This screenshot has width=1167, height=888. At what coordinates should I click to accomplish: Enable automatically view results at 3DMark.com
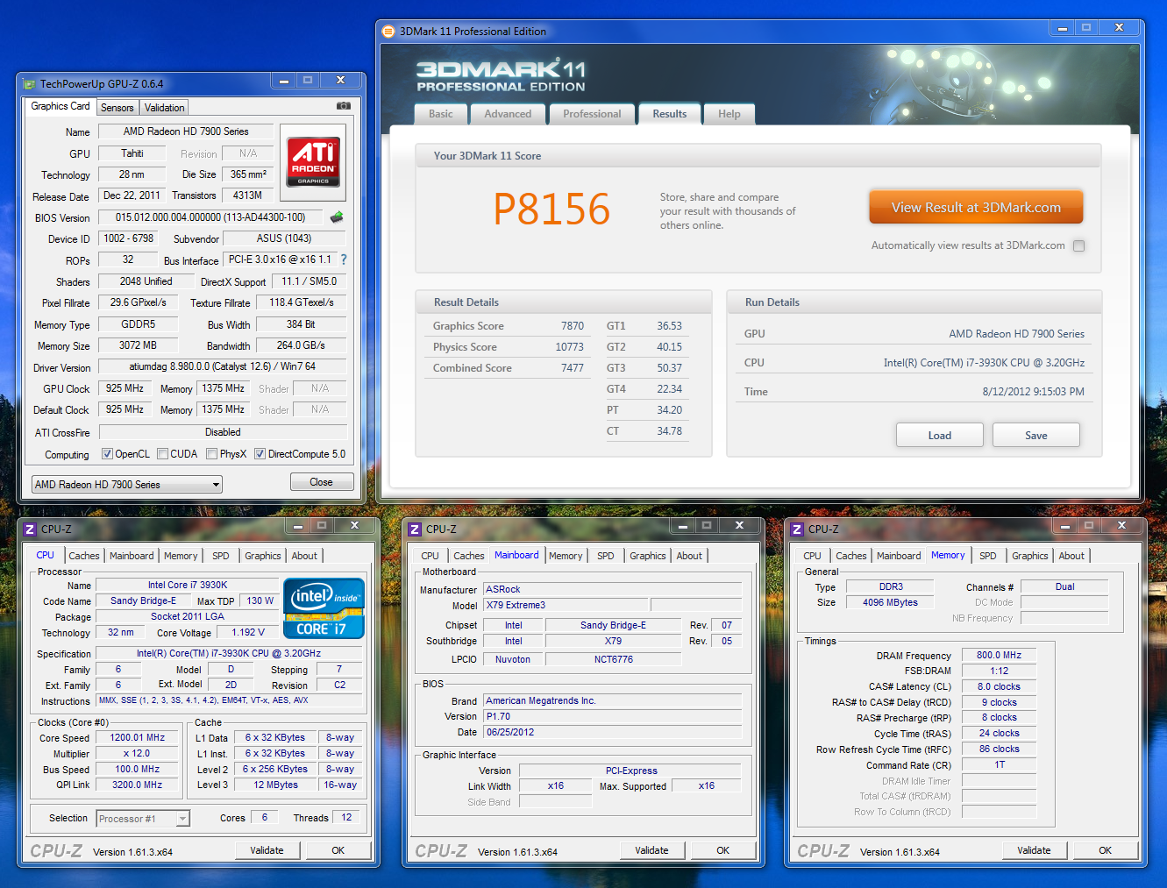(1079, 246)
